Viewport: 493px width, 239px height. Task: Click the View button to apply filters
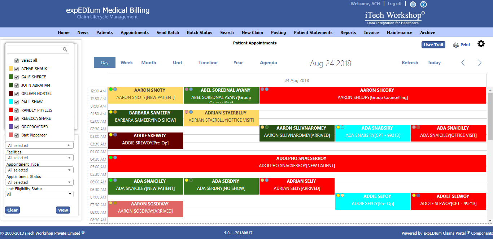[63, 210]
